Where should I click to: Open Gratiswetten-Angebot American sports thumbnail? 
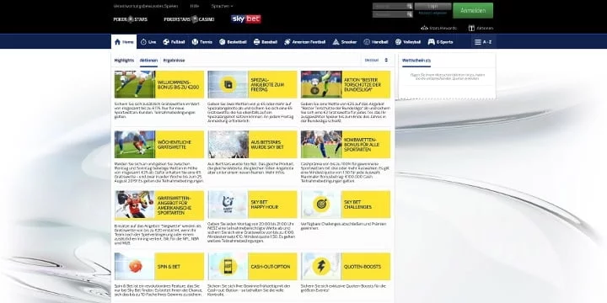(x=135, y=205)
